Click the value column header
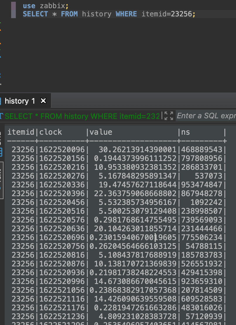This screenshot has width=236, height=325. [x=101, y=132]
